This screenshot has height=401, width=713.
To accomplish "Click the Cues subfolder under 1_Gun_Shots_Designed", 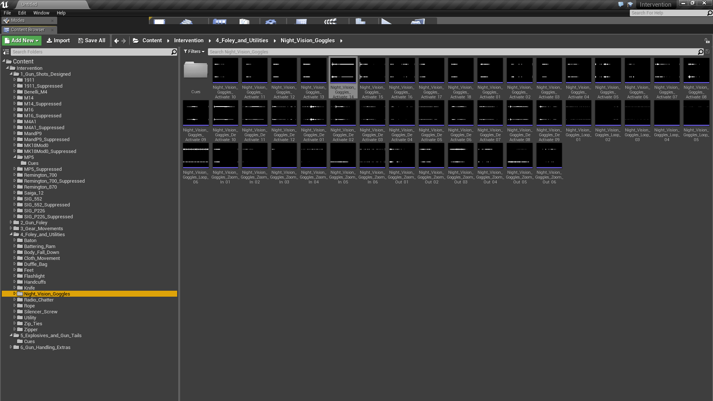I will 33,163.
